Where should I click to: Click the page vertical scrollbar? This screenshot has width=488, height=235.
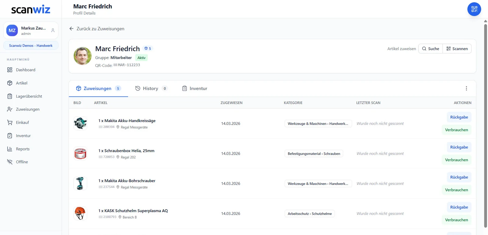click(486, 126)
